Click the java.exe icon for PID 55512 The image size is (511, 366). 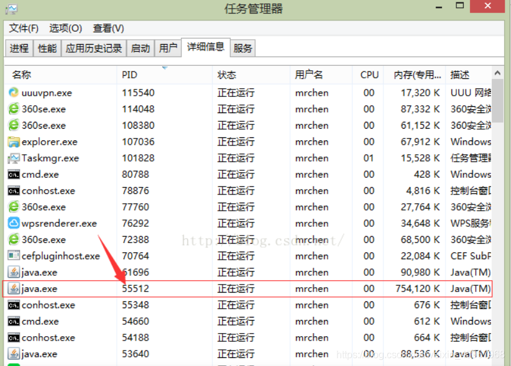(13, 288)
